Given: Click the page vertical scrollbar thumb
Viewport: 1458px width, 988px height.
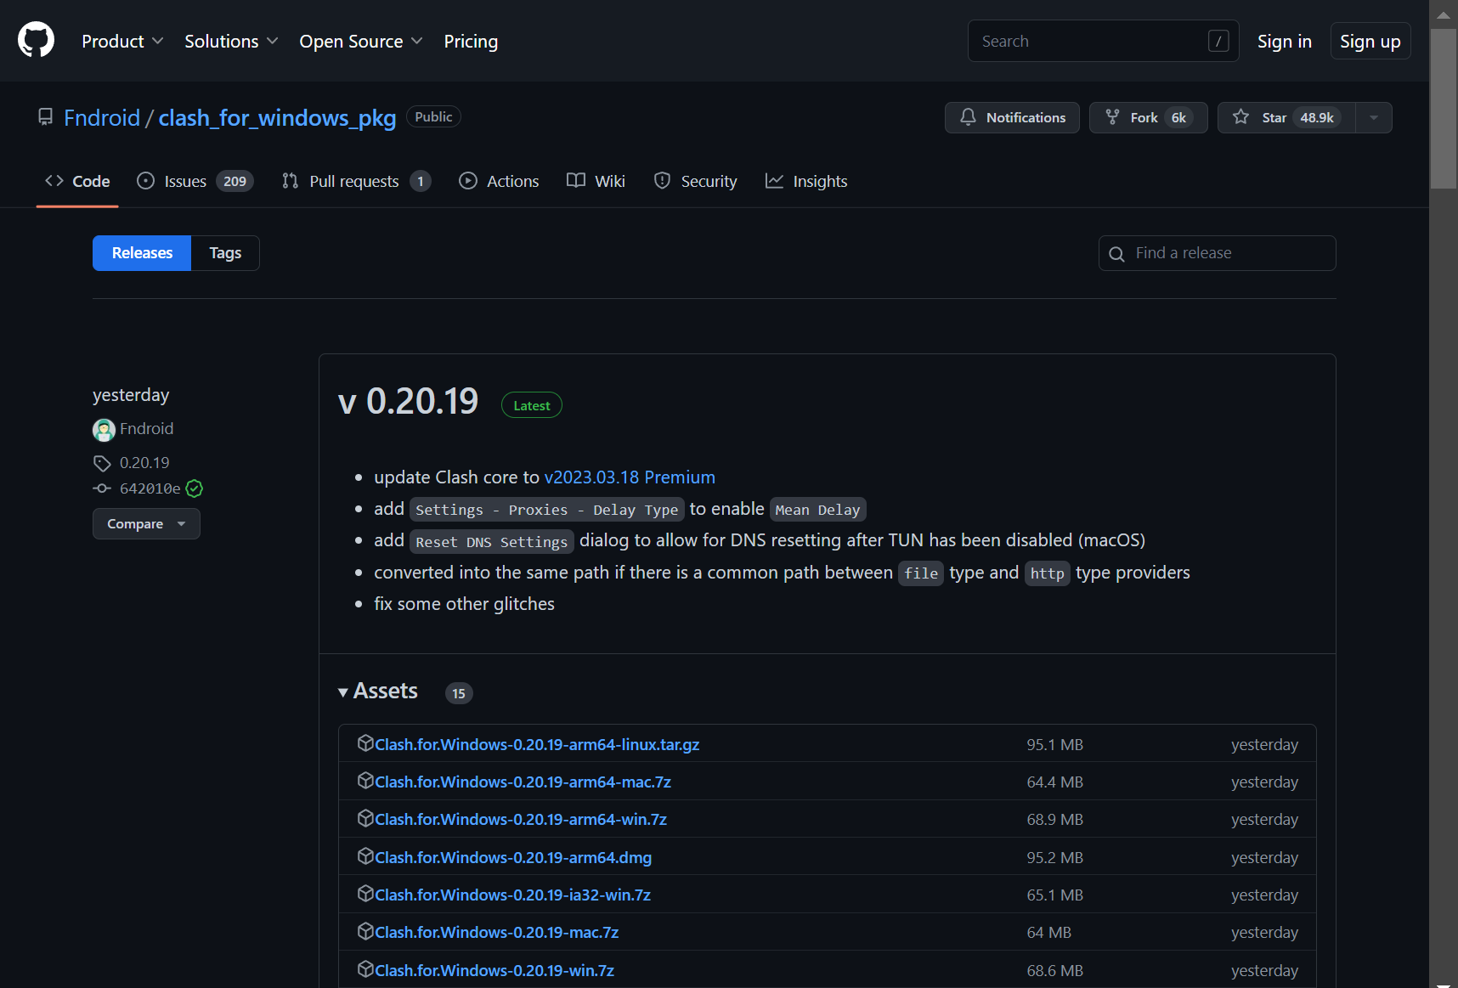Looking at the screenshot, I should pos(1444,109).
